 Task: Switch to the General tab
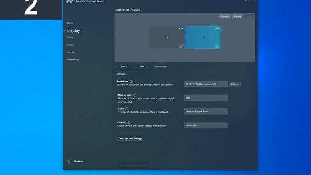[123, 66]
